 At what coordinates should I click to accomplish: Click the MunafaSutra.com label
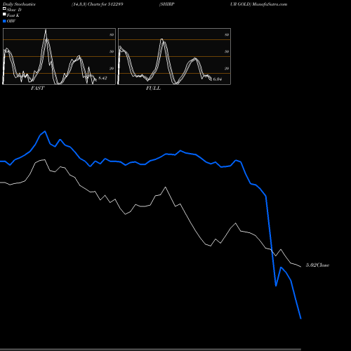(x=270, y=4)
